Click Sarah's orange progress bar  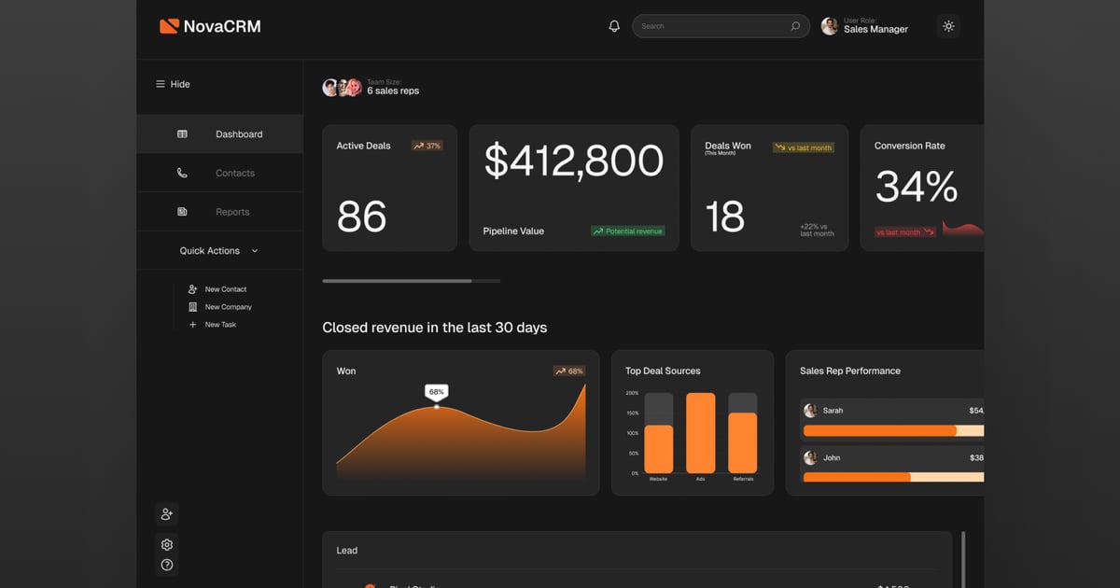tap(880, 431)
